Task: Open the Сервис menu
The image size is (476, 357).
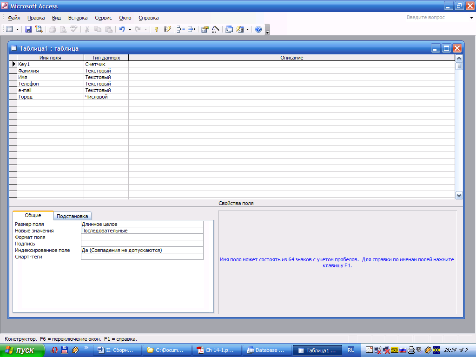Action: (103, 18)
